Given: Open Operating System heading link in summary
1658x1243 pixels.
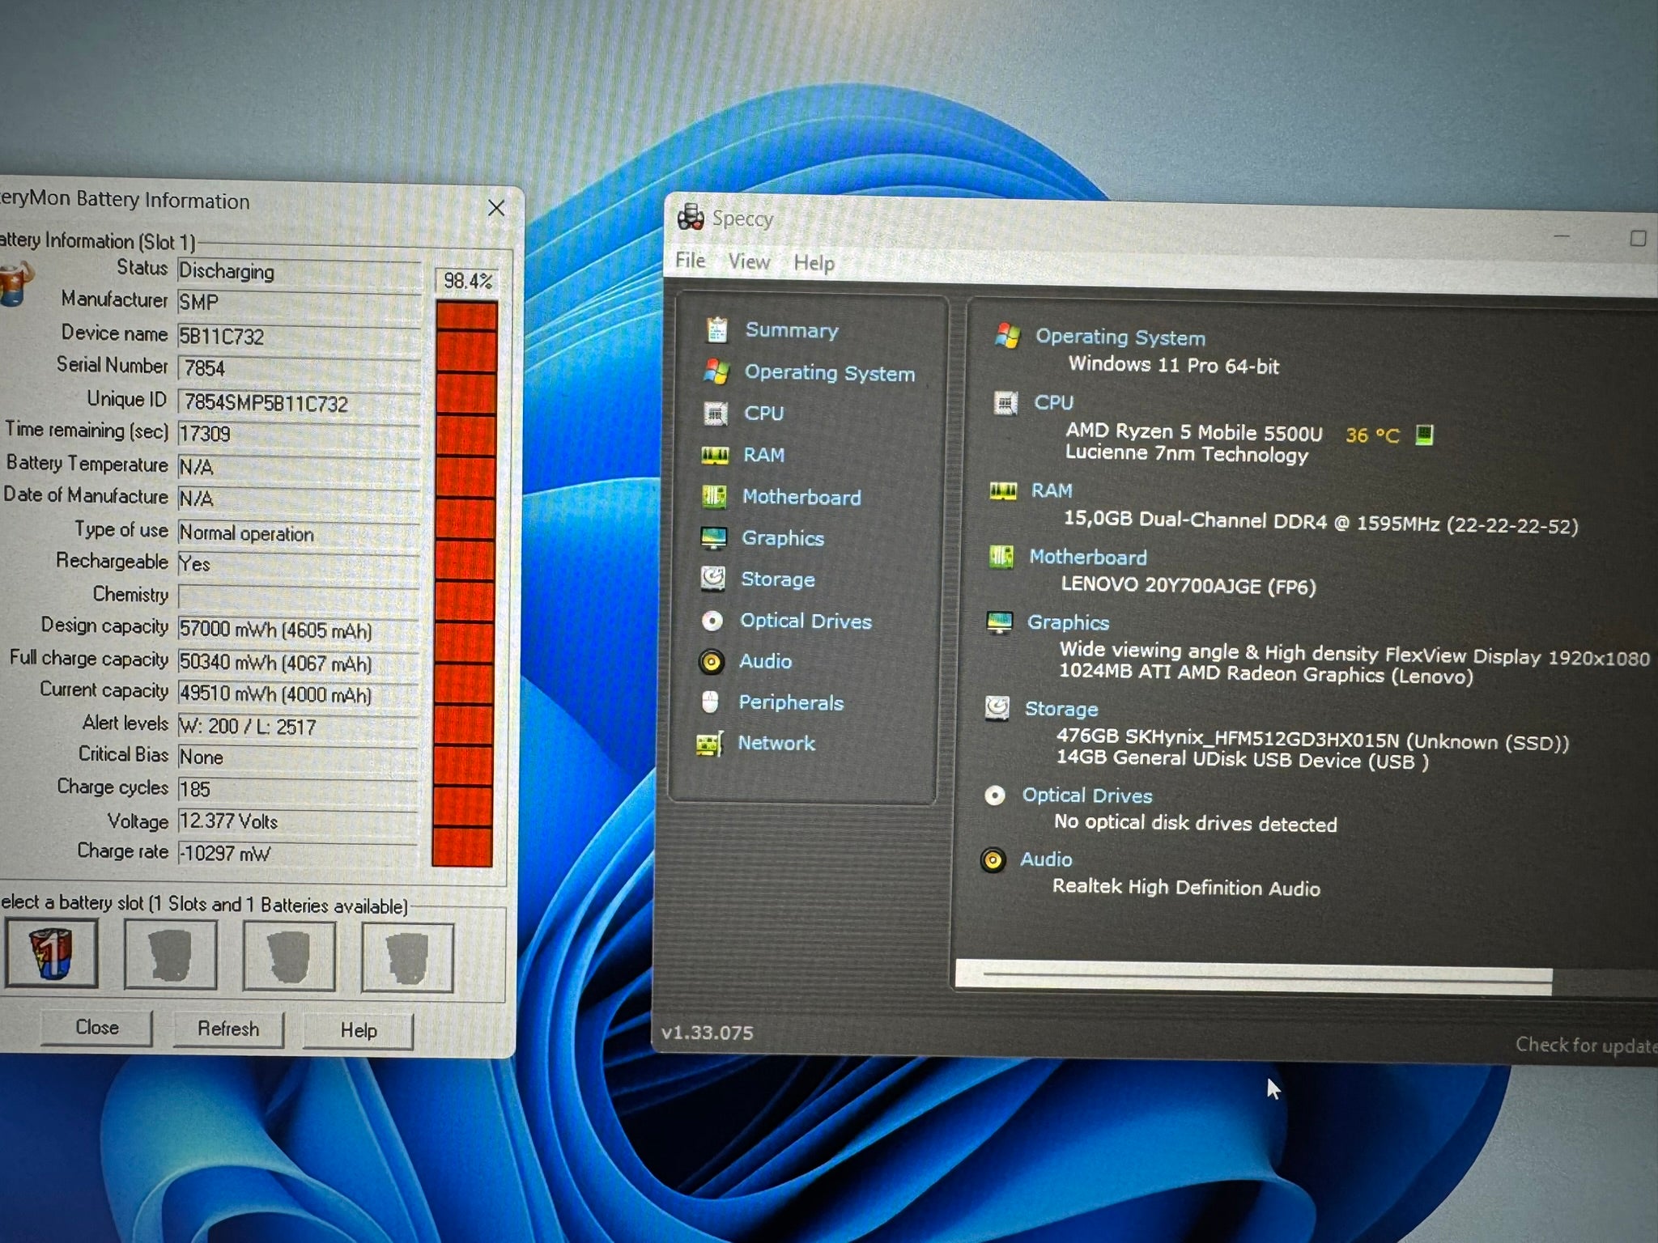Looking at the screenshot, I should pyautogui.click(x=1120, y=337).
